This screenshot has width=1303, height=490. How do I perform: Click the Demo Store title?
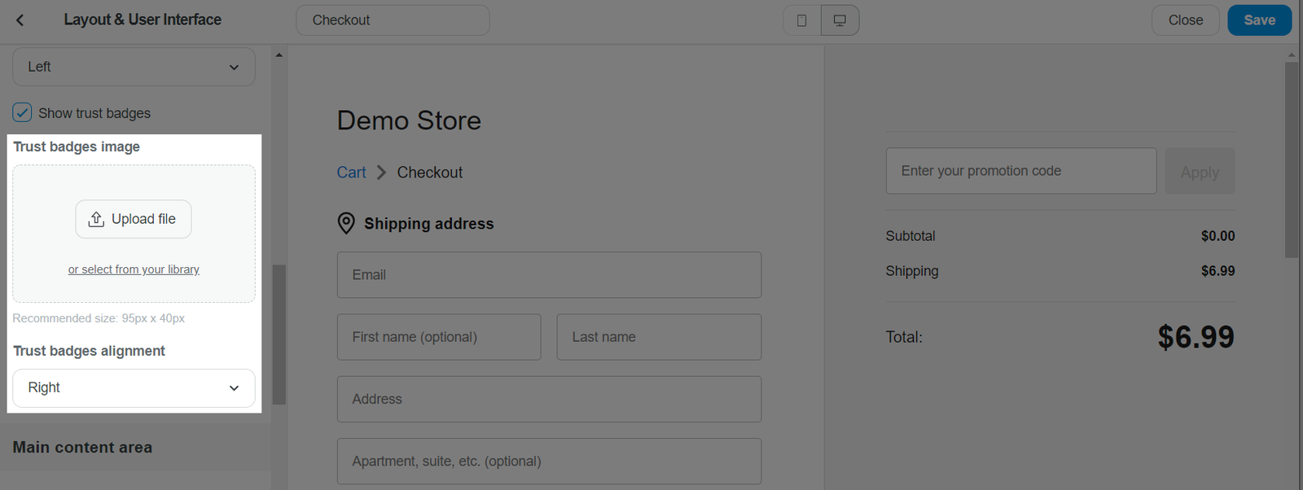409,120
